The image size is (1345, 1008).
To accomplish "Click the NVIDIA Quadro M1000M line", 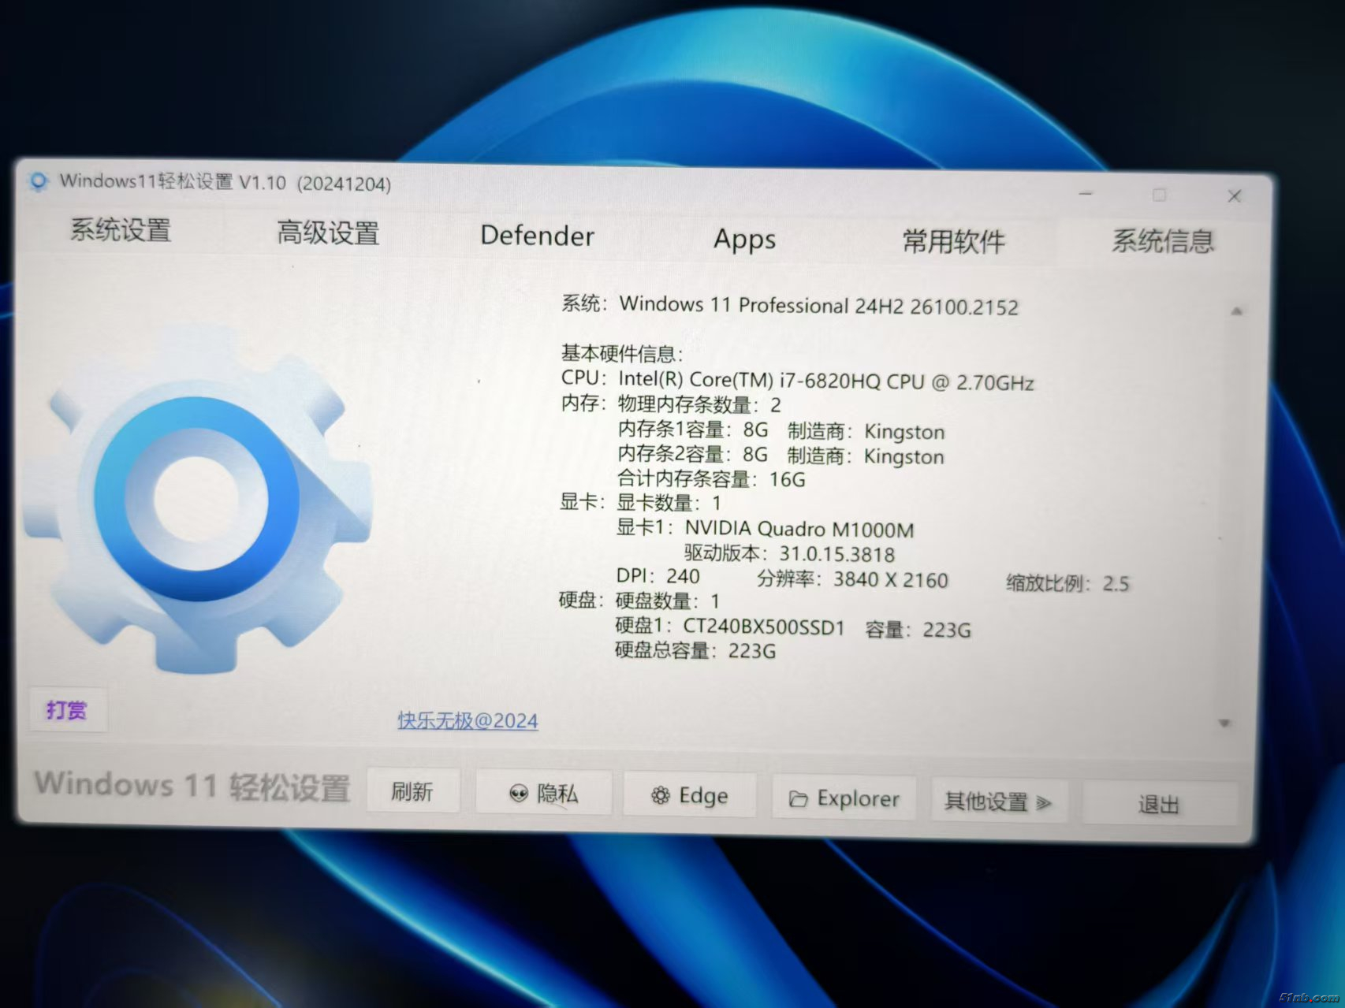I will tap(765, 528).
